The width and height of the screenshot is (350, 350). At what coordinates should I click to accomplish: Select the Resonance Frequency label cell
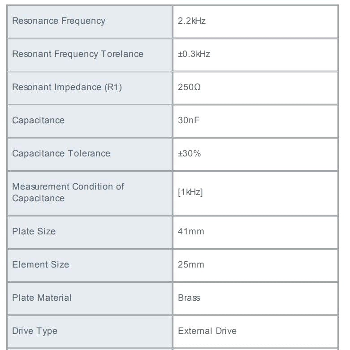click(90, 22)
